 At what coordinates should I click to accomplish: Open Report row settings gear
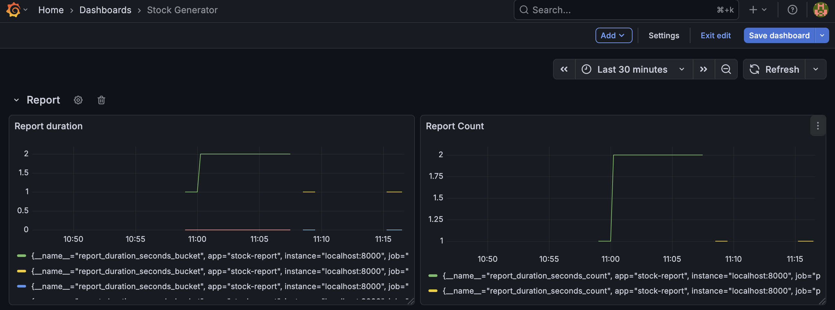click(x=78, y=100)
